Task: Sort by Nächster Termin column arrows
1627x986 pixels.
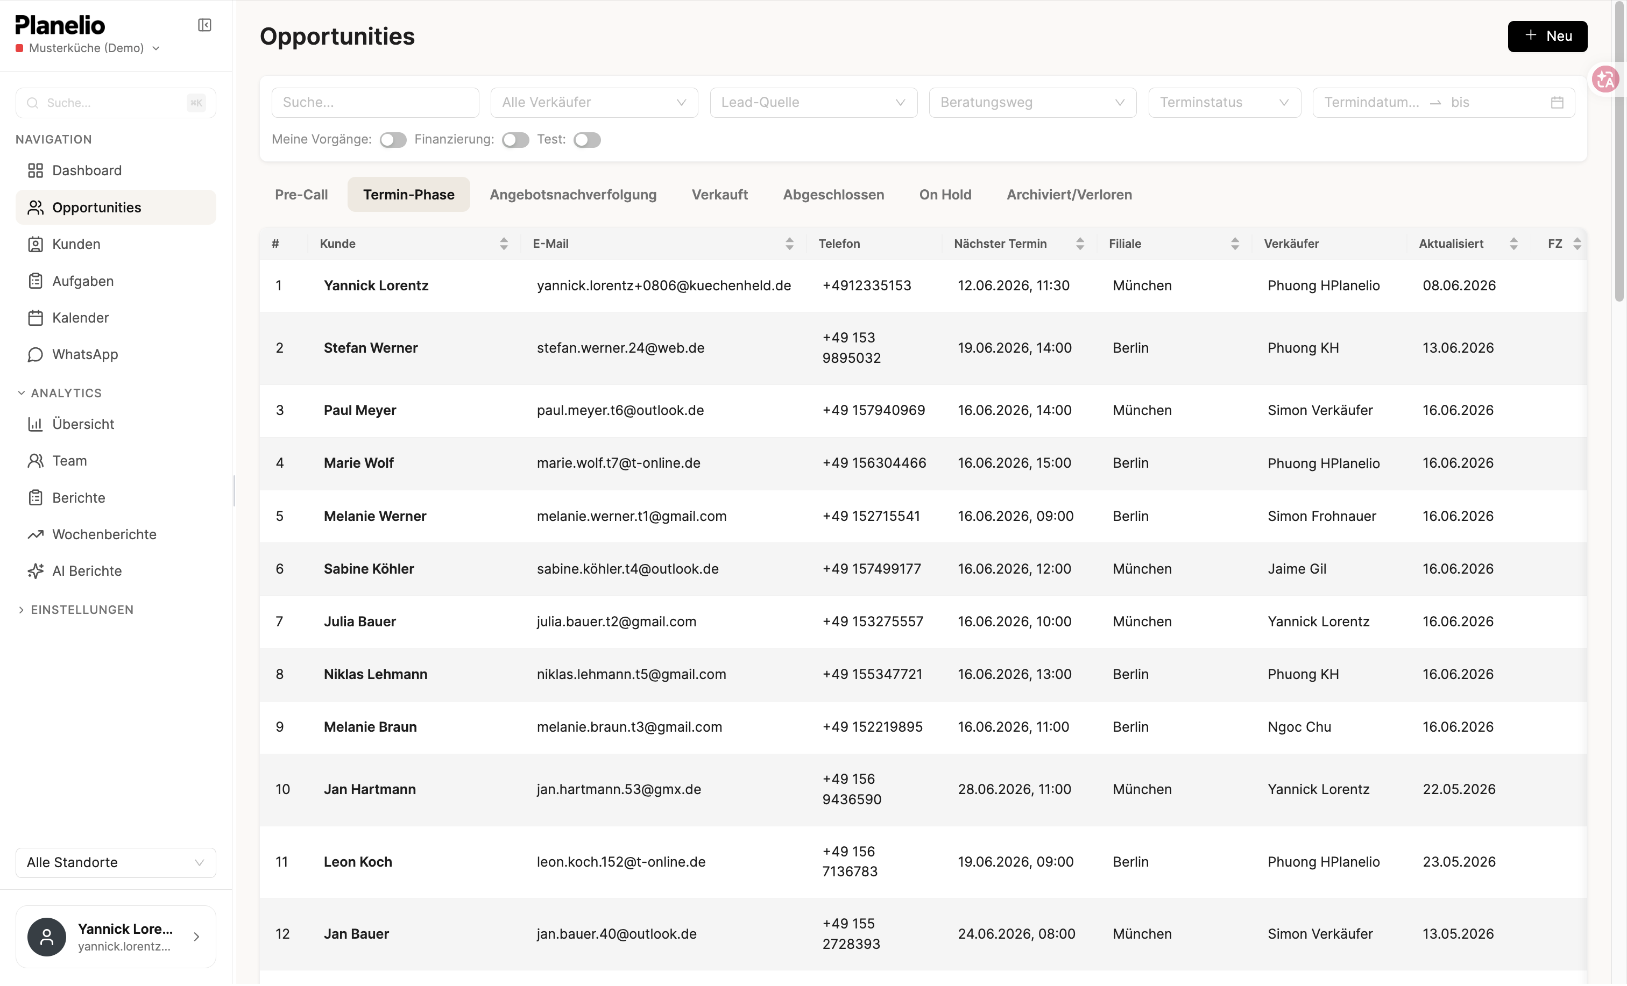Action: [x=1080, y=244]
